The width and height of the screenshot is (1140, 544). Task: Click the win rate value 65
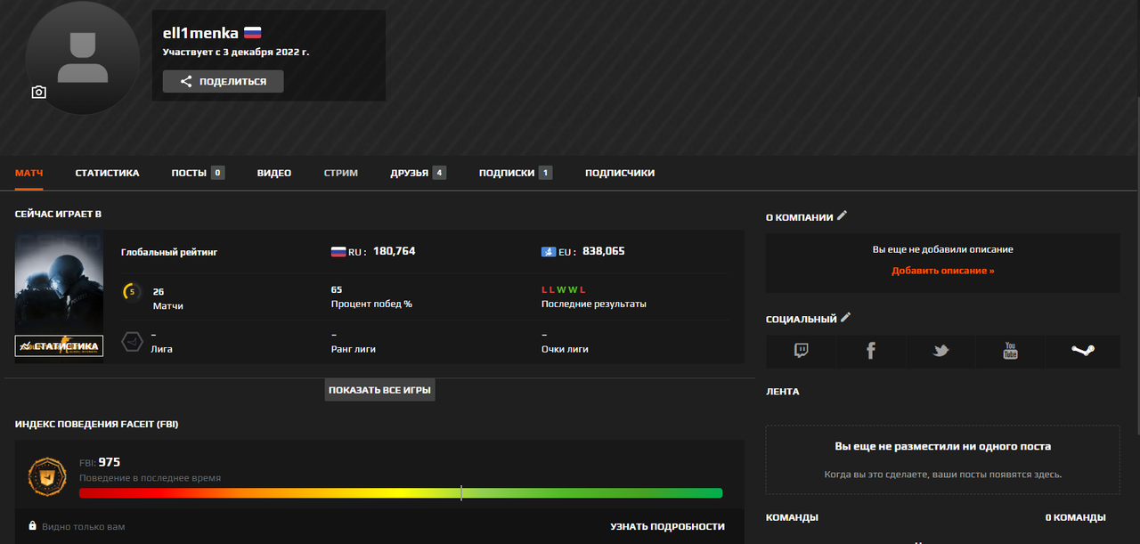pyautogui.click(x=337, y=290)
